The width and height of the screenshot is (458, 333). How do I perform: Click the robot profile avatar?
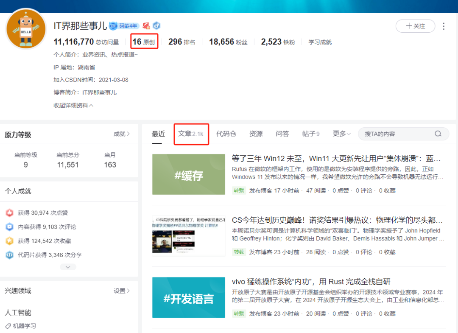coord(26,28)
